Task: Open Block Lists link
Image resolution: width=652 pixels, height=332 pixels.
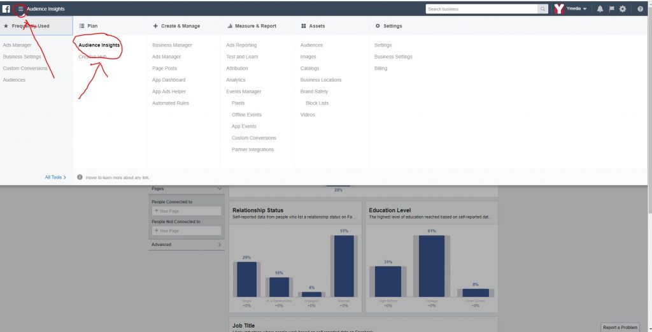Action: [x=317, y=103]
